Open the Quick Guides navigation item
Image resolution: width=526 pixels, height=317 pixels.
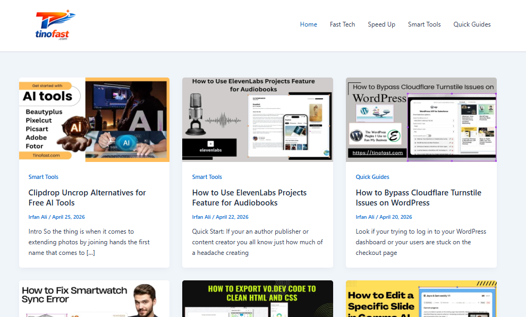point(472,24)
